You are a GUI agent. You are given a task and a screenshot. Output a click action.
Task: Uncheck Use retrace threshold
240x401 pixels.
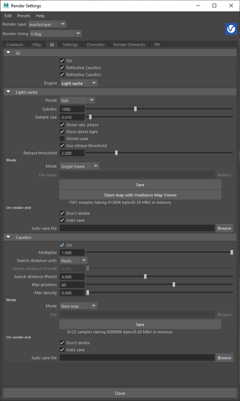click(x=62, y=146)
